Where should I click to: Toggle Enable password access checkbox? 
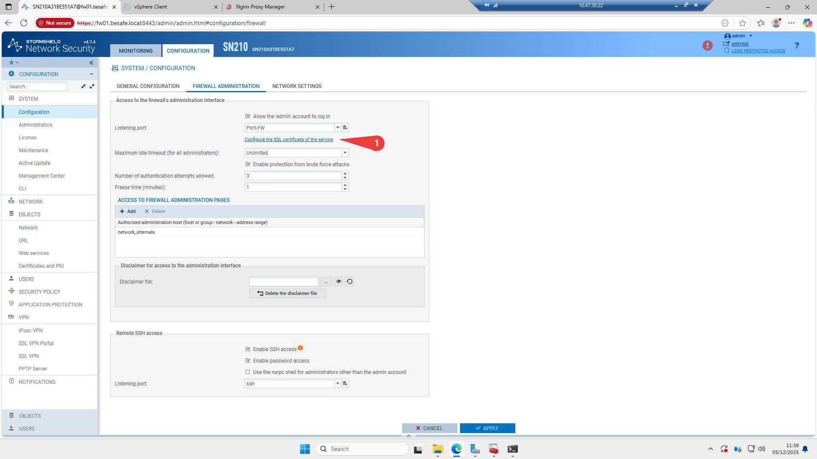(248, 360)
